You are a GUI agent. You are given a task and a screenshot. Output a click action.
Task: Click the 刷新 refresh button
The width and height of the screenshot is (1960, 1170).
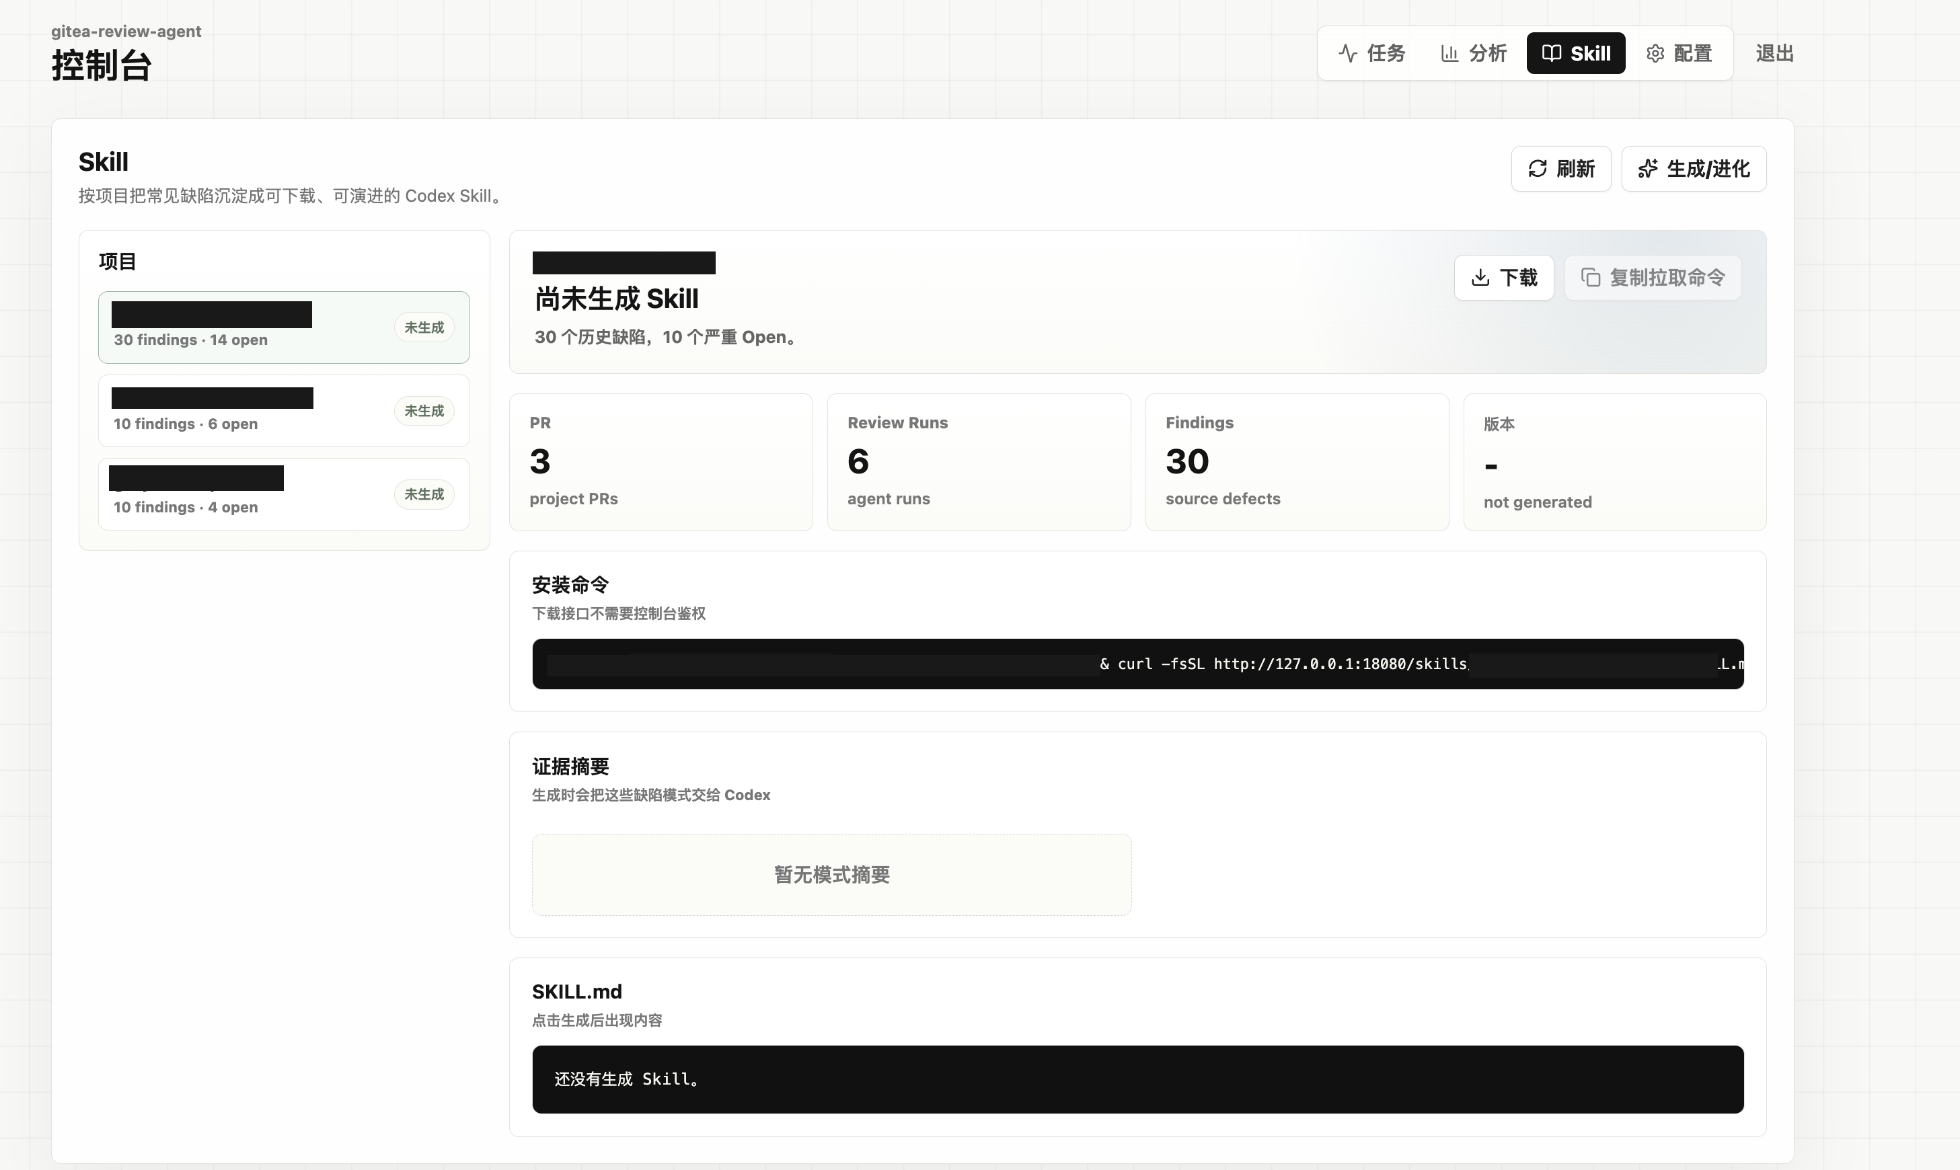(1560, 169)
